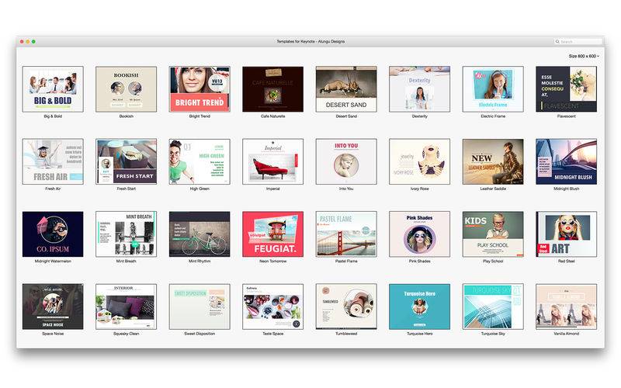Select the Pastel Flame bridge template

pos(346,234)
